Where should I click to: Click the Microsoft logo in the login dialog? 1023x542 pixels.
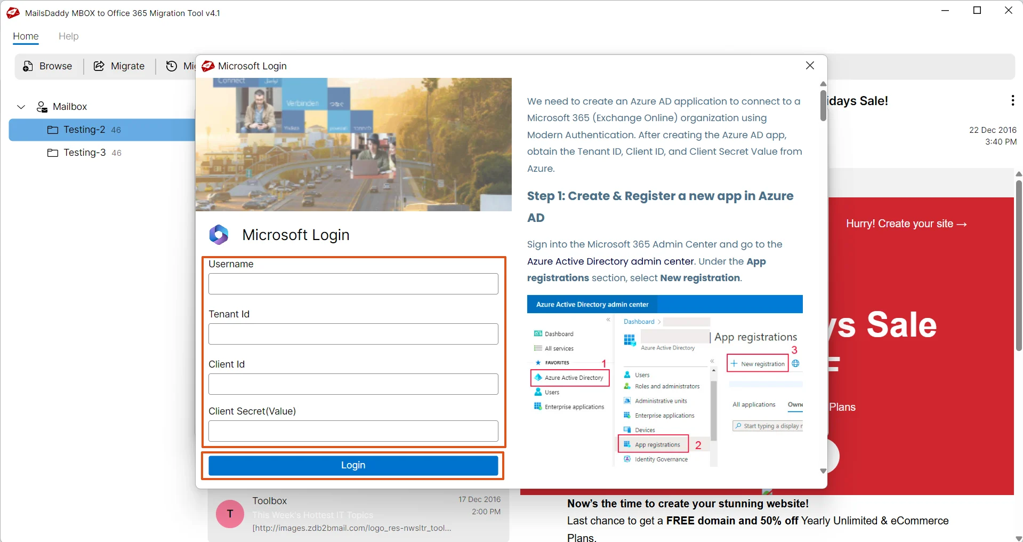(219, 234)
